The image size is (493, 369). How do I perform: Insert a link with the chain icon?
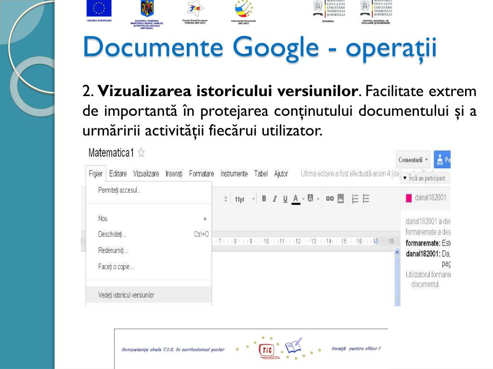click(x=329, y=198)
